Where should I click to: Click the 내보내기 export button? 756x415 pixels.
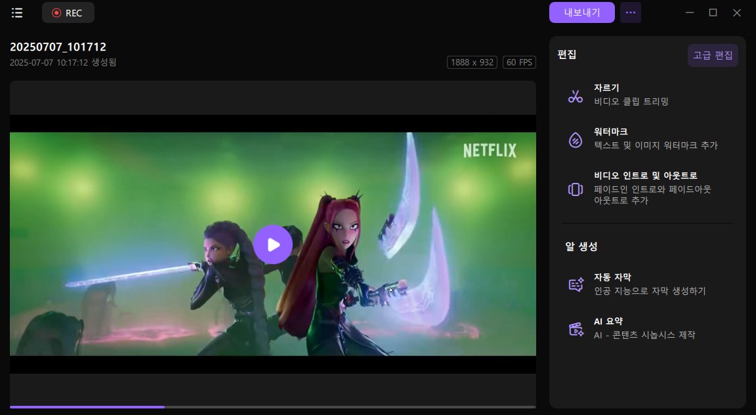(582, 12)
